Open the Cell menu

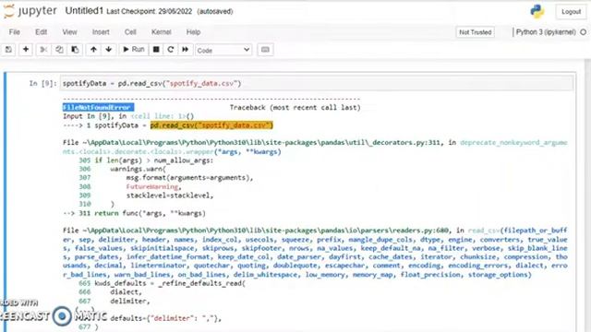pos(130,32)
